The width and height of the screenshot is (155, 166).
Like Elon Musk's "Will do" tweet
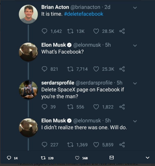point(96,144)
